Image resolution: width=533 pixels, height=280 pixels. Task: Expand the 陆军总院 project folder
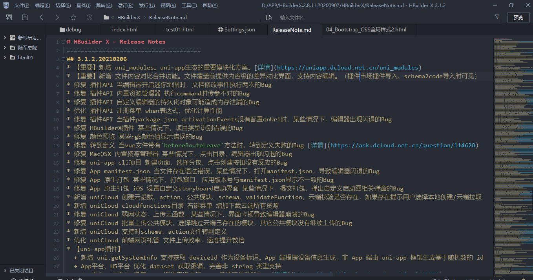[x=5, y=48]
